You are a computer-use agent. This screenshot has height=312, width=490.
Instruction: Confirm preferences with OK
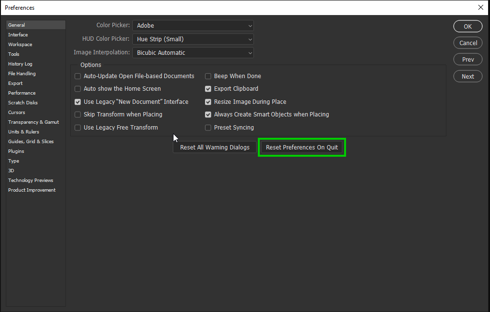[x=467, y=26]
